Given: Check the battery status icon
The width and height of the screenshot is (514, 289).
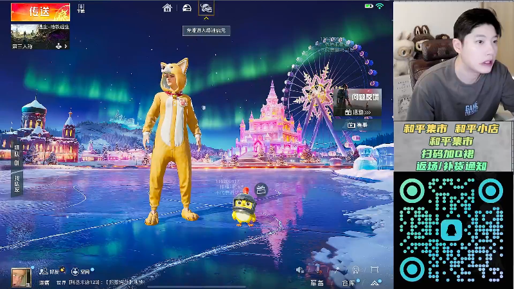Looking at the screenshot, I should coord(369,6).
